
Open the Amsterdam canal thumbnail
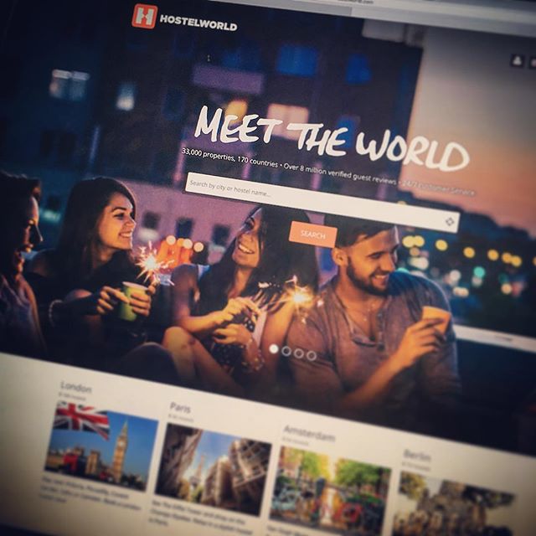pyautogui.click(x=330, y=491)
